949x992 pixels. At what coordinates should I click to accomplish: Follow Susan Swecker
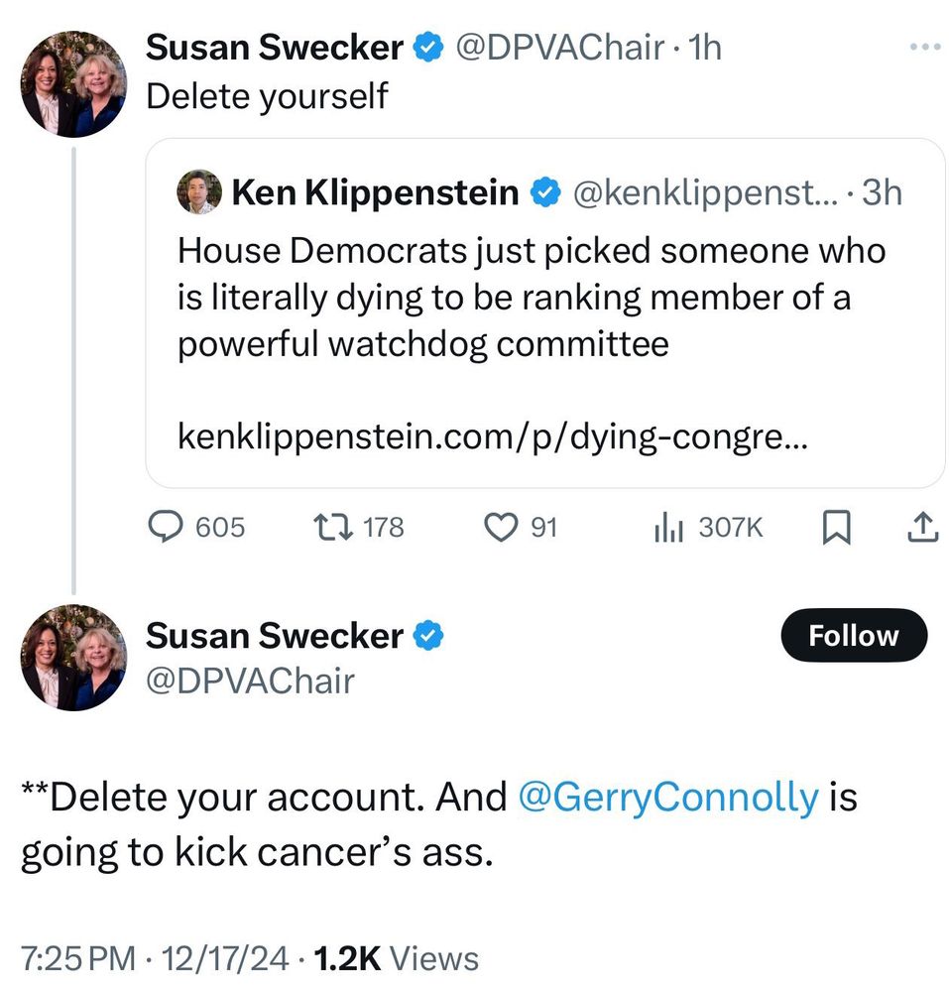click(x=853, y=636)
